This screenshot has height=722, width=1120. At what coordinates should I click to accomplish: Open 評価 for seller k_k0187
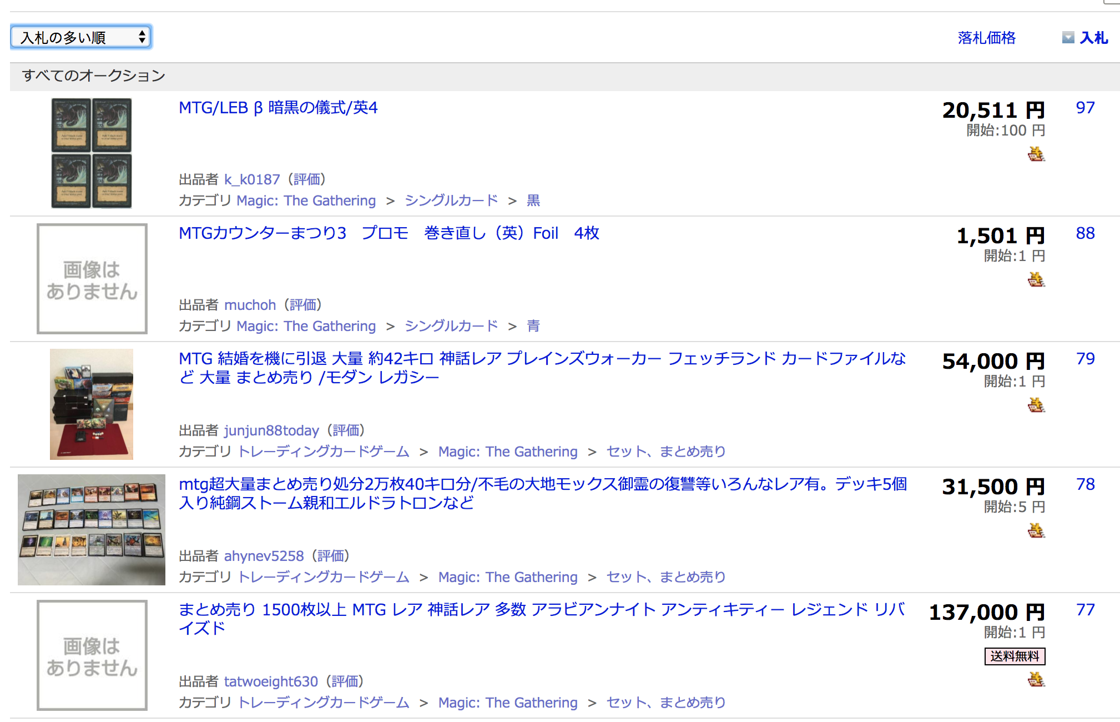307,179
